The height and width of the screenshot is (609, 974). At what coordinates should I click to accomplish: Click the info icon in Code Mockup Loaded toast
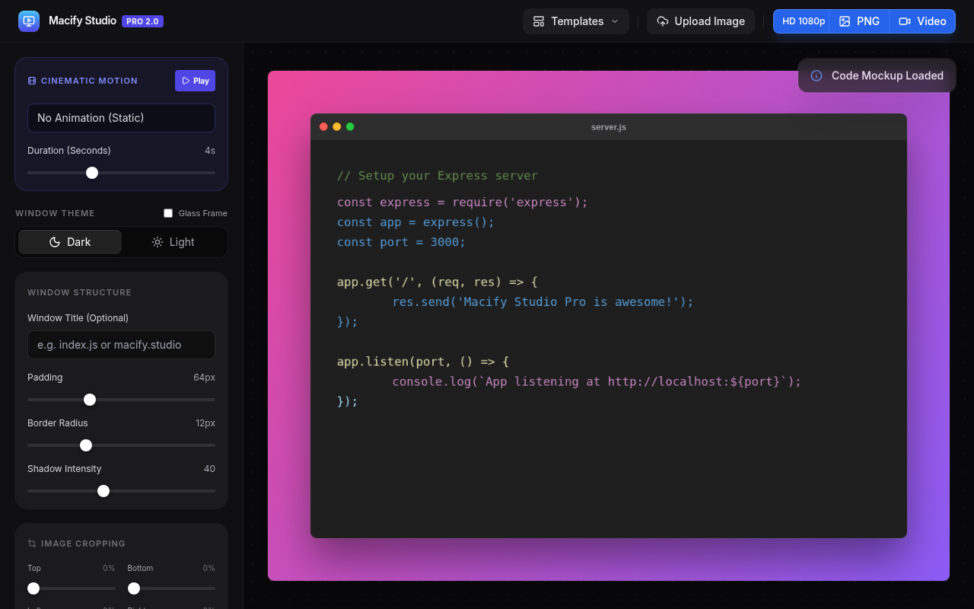click(x=816, y=75)
